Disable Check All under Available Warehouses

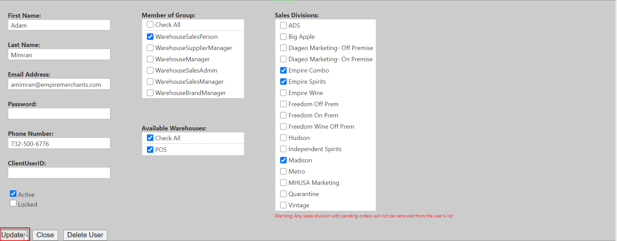[150, 138]
